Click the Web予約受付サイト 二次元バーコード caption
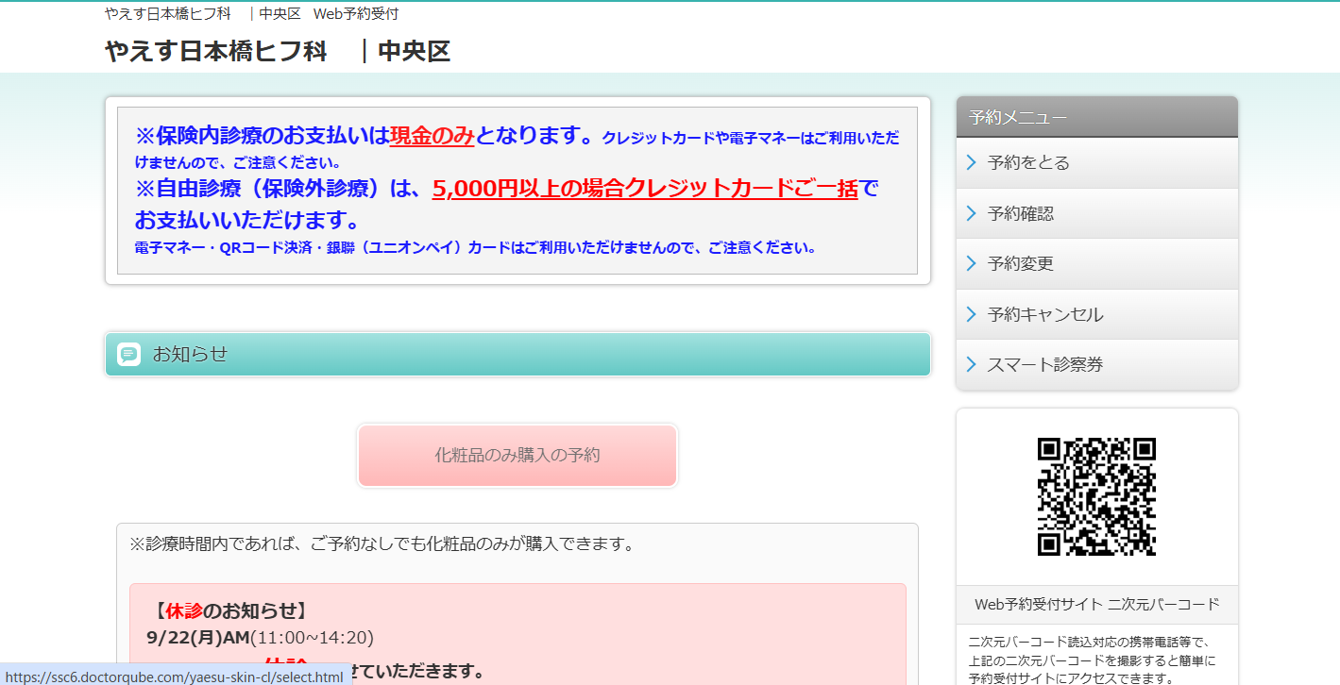Screen dimensions: 1340x685 click(x=1096, y=604)
